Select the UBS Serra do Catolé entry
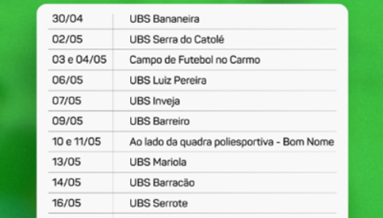383x218 pixels. click(177, 39)
